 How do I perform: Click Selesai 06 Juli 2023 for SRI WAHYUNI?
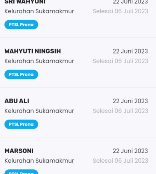tap(121, 11)
